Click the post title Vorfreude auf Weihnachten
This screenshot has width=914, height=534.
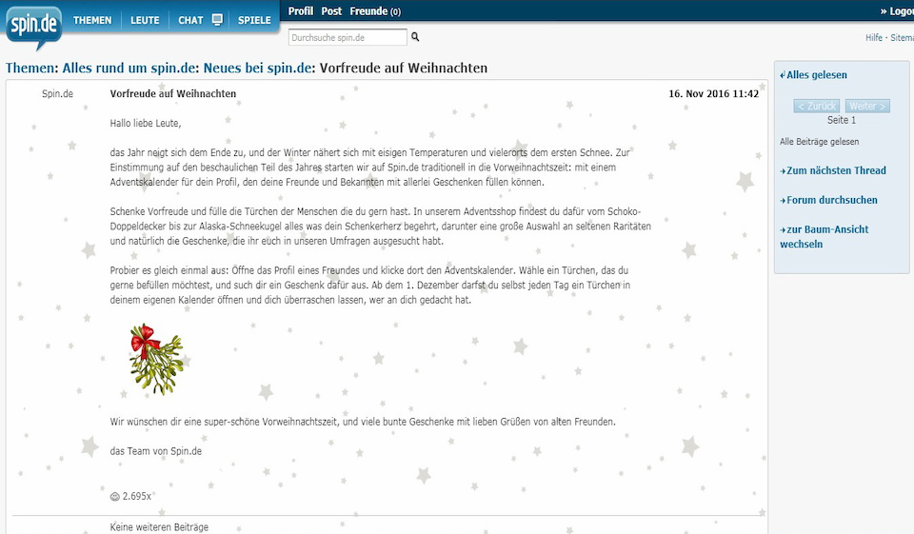click(x=173, y=93)
